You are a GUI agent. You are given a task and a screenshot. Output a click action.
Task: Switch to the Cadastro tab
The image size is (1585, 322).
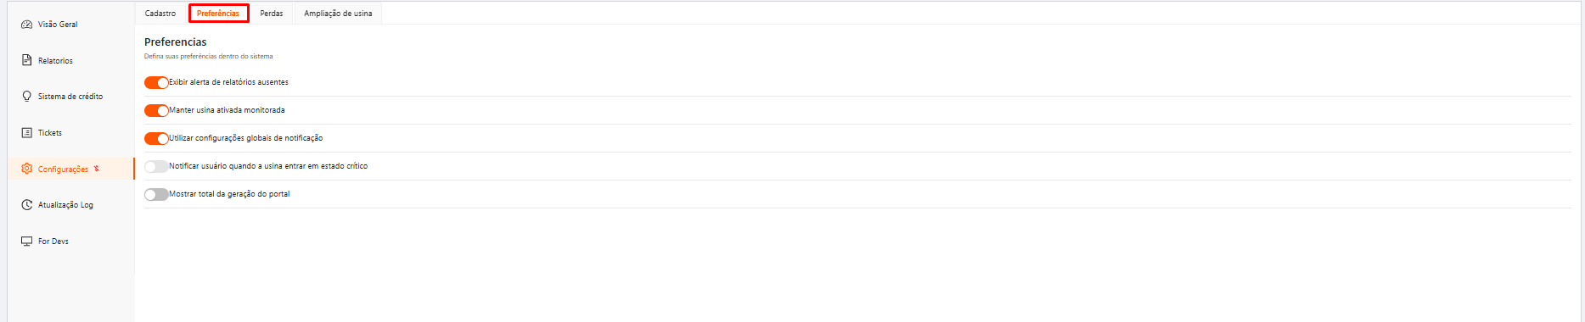160,14
